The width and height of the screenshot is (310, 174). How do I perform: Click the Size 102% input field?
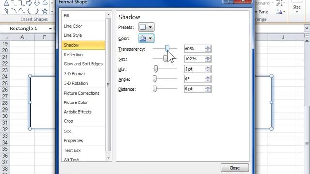coord(194,59)
